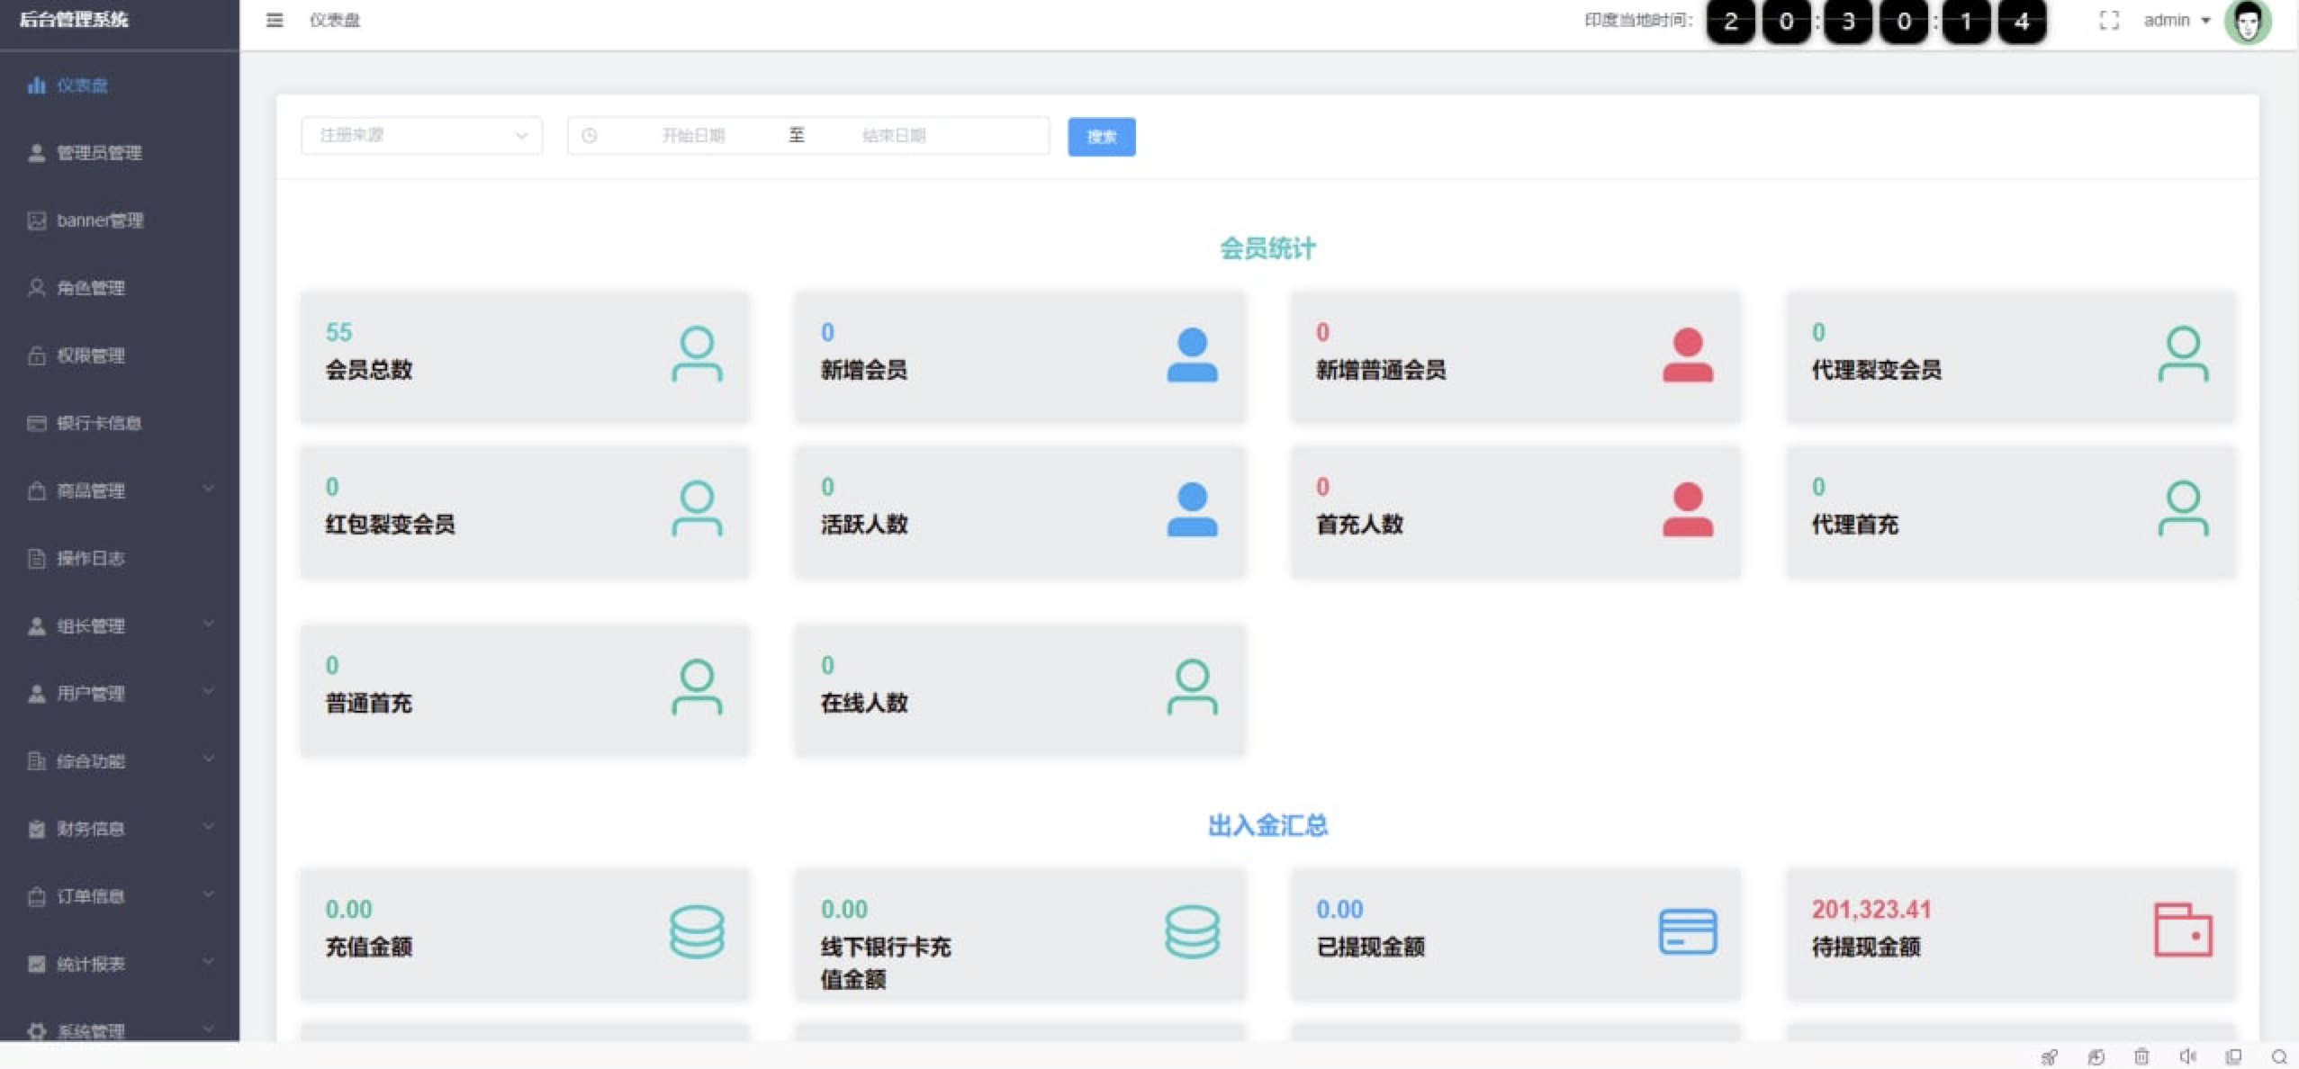Image resolution: width=2299 pixels, height=1069 pixels.
Task: Expand the 用户管理 sidebar submenu
Action: coord(119,693)
